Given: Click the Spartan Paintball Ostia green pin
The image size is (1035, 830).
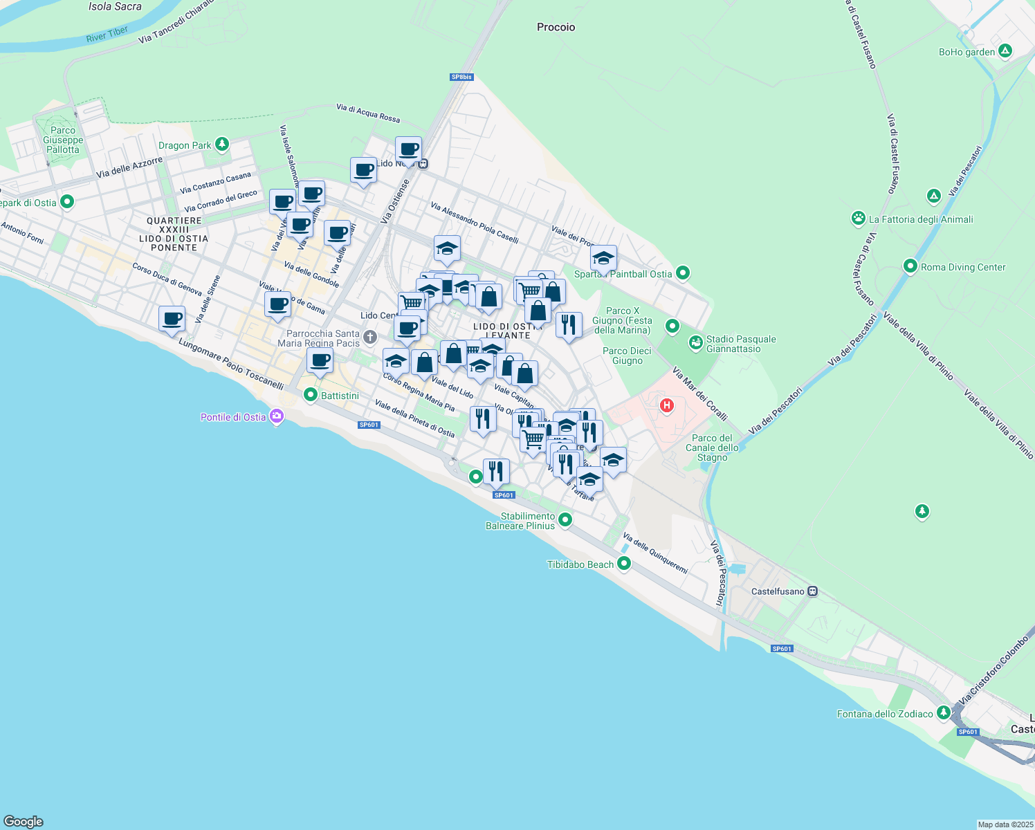Looking at the screenshot, I should (683, 273).
